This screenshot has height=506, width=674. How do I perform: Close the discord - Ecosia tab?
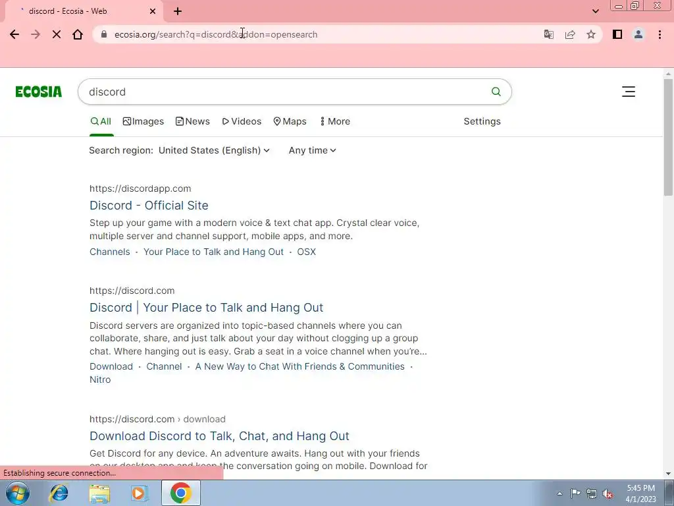pos(153,11)
